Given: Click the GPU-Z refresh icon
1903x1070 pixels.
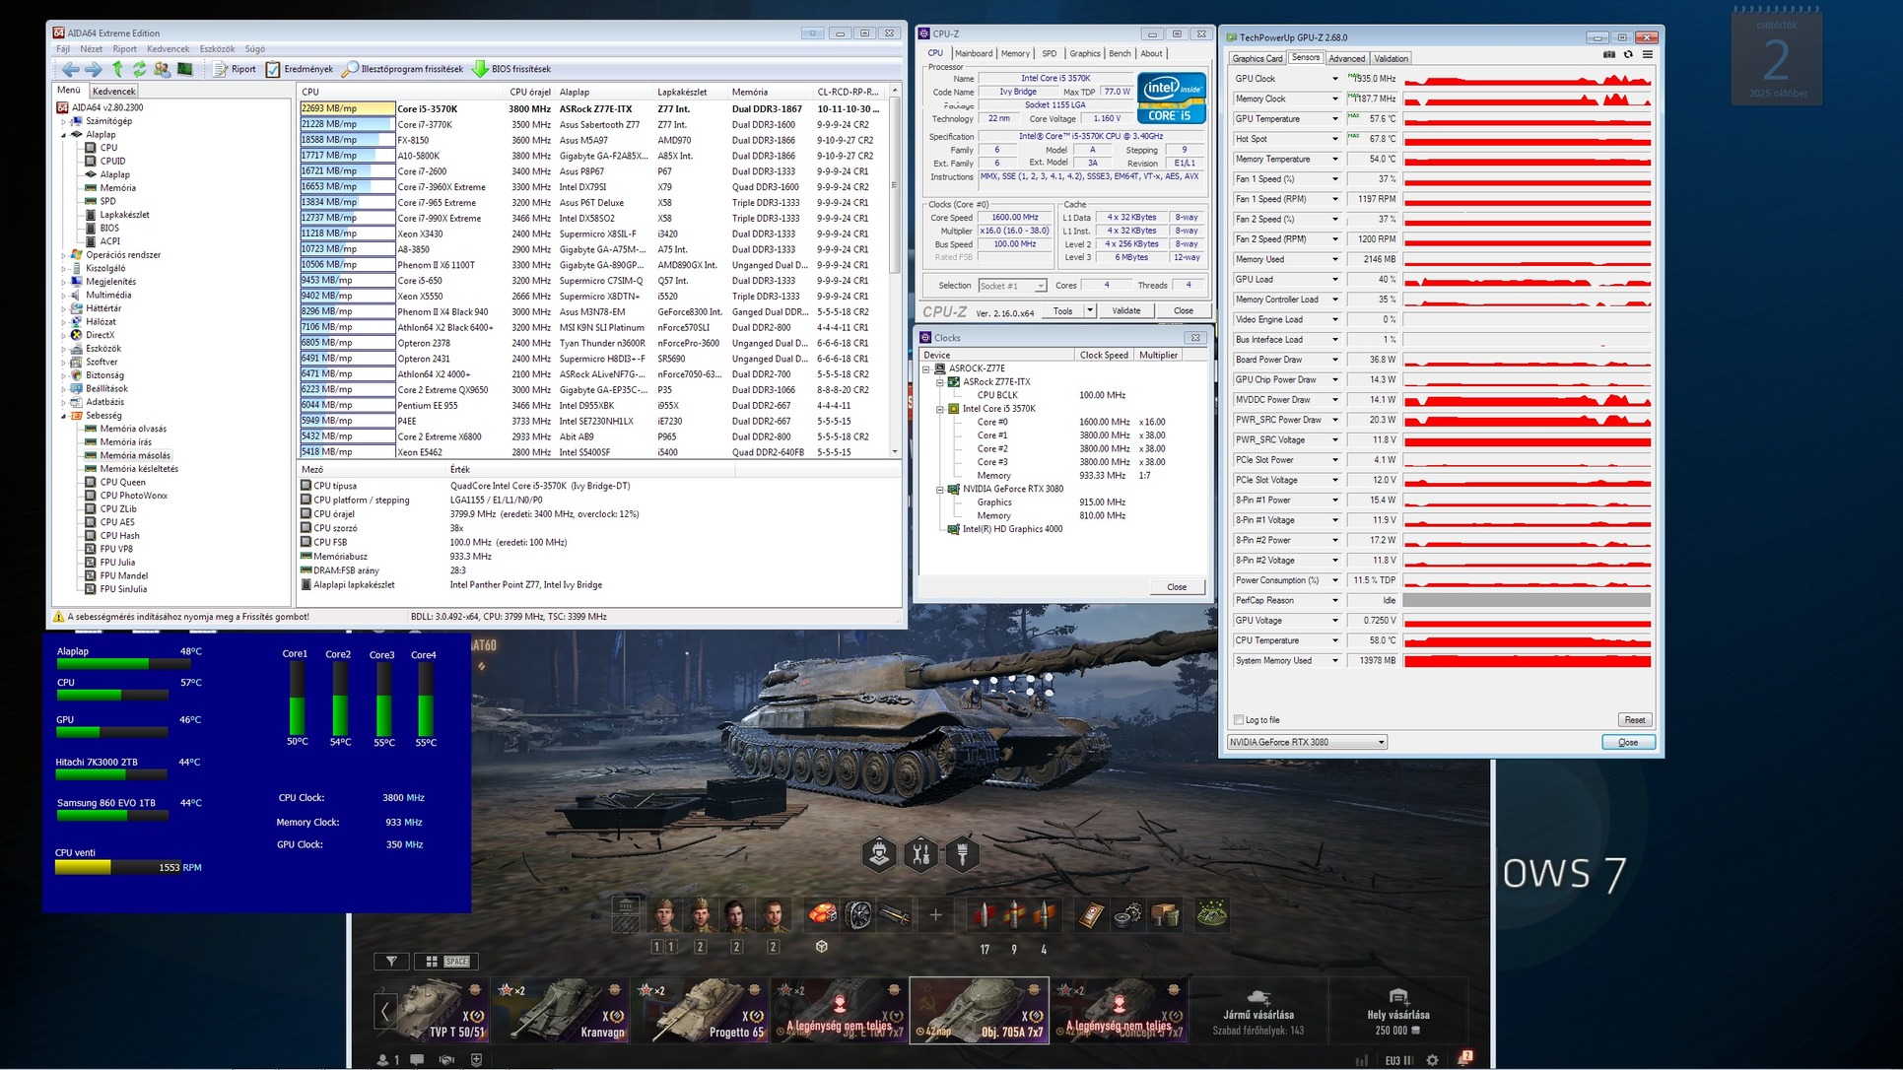Looking at the screenshot, I should tap(1628, 55).
